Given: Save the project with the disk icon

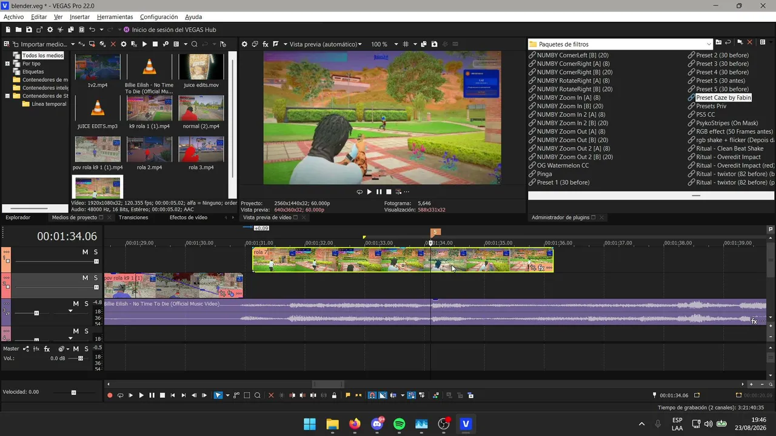Looking at the screenshot, I should click(x=29, y=30).
